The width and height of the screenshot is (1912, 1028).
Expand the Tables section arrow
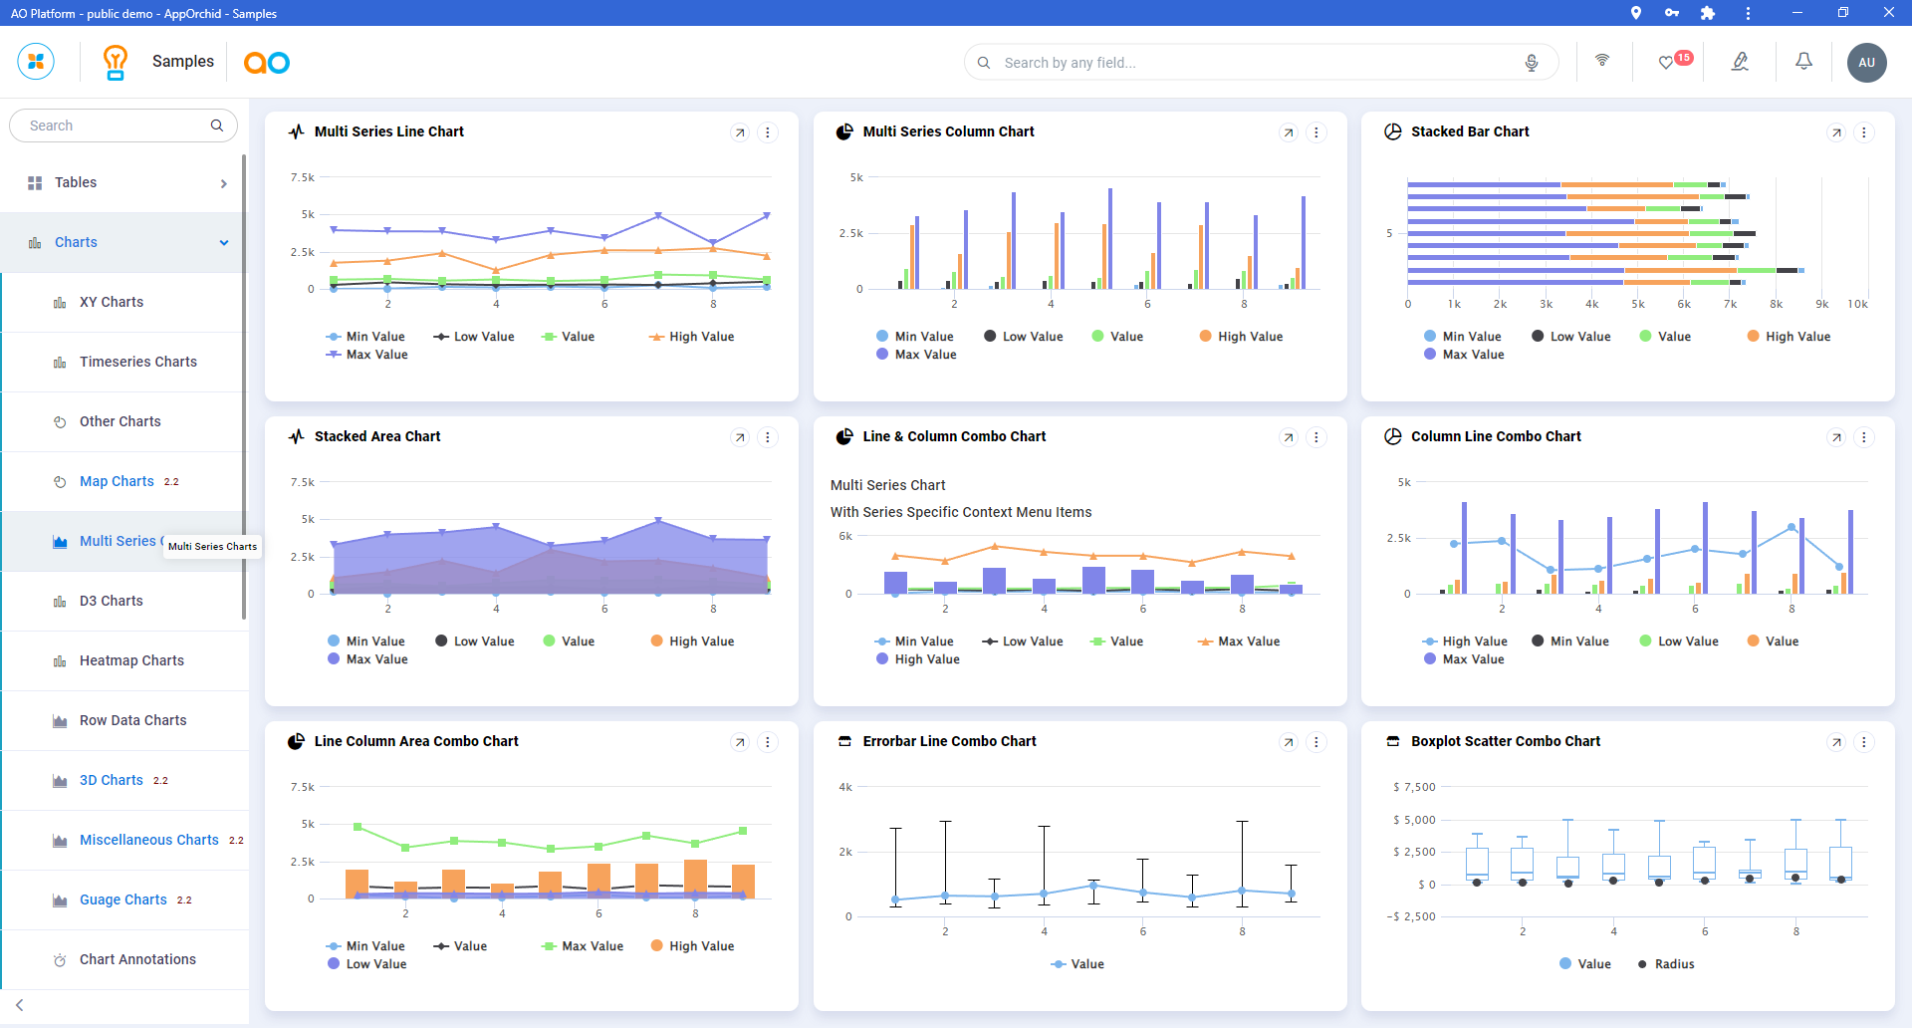223,183
